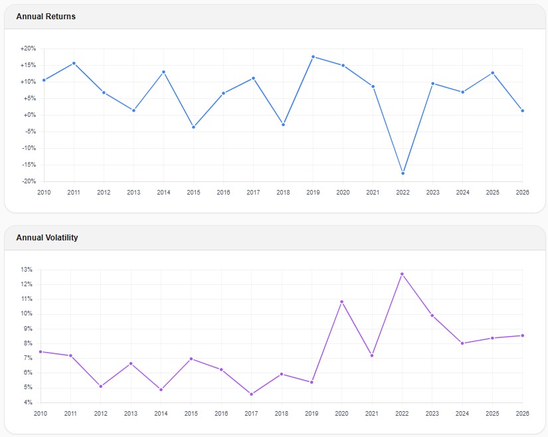
Task: Select the 2019 peak point on Annual Returns
Action: pyautogui.click(x=314, y=56)
